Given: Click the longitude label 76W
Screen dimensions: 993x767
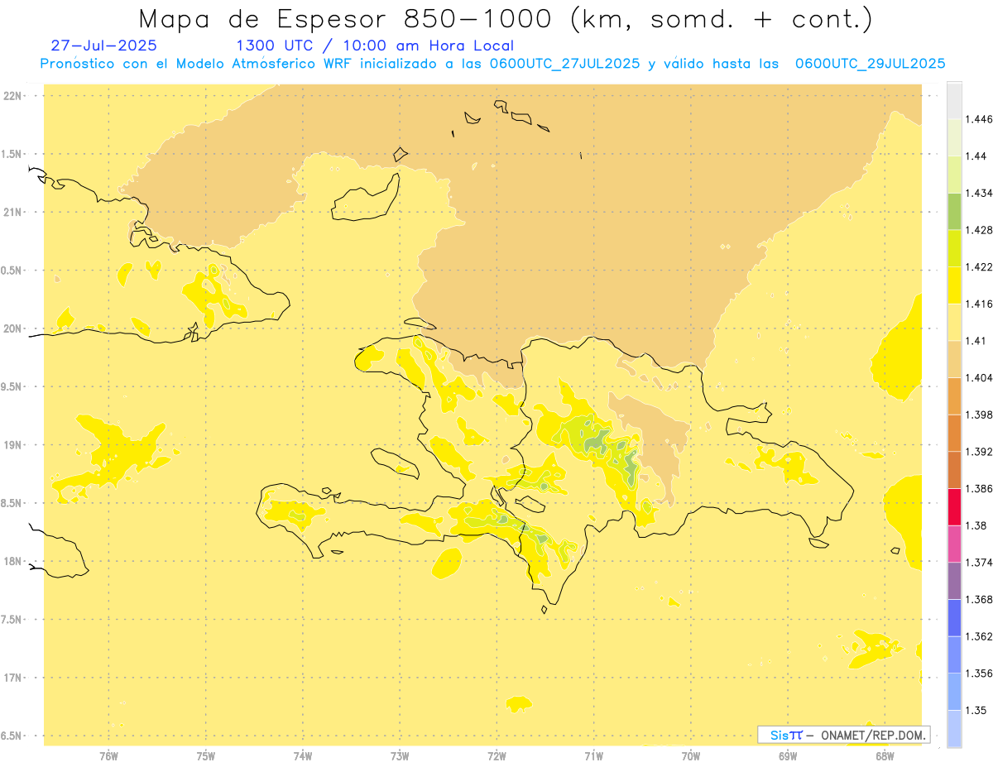Looking at the screenshot, I should [x=108, y=755].
